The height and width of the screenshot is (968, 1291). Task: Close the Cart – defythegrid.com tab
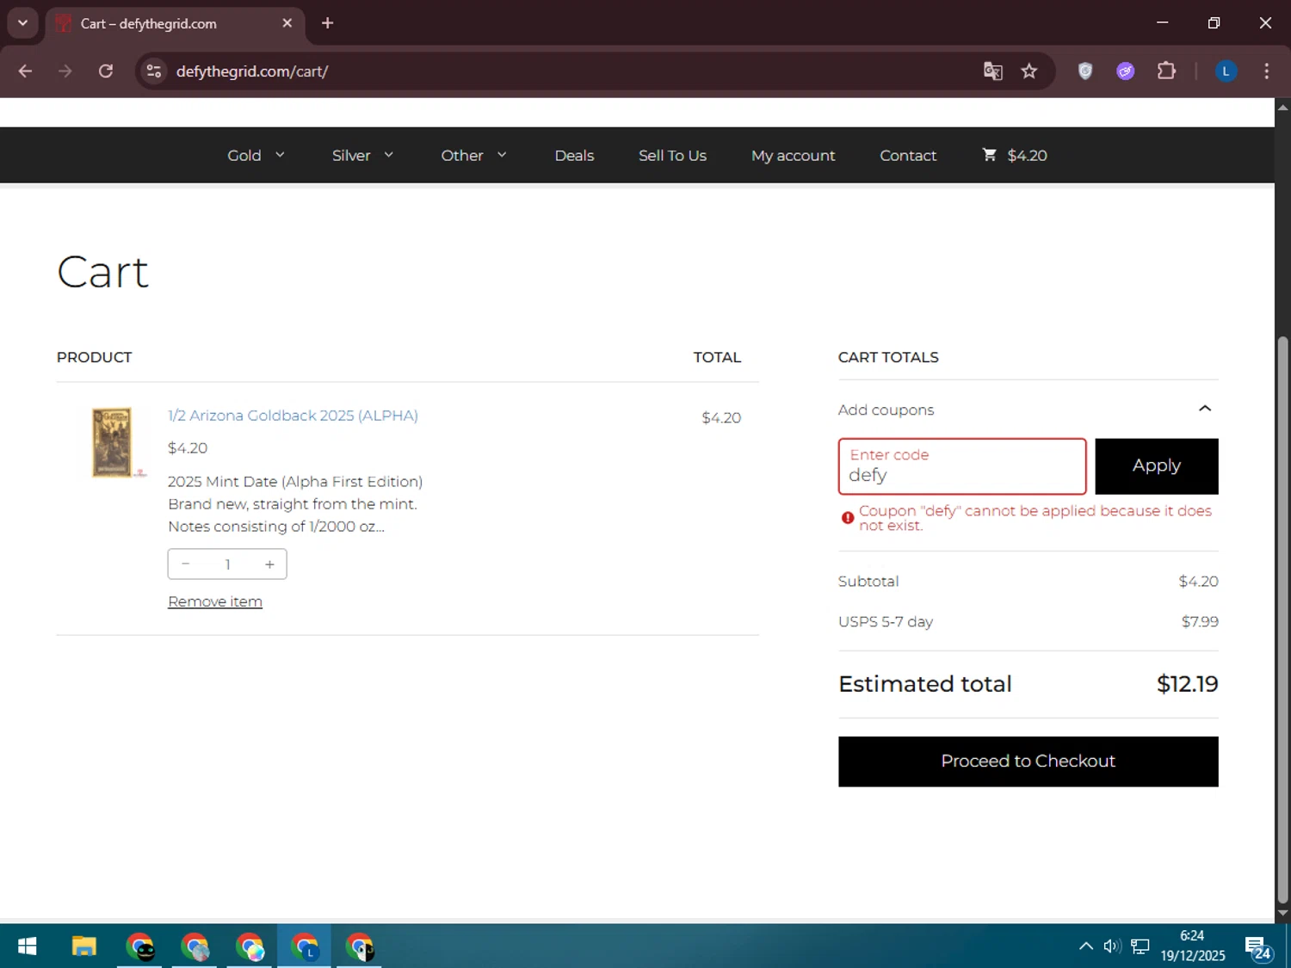287,23
